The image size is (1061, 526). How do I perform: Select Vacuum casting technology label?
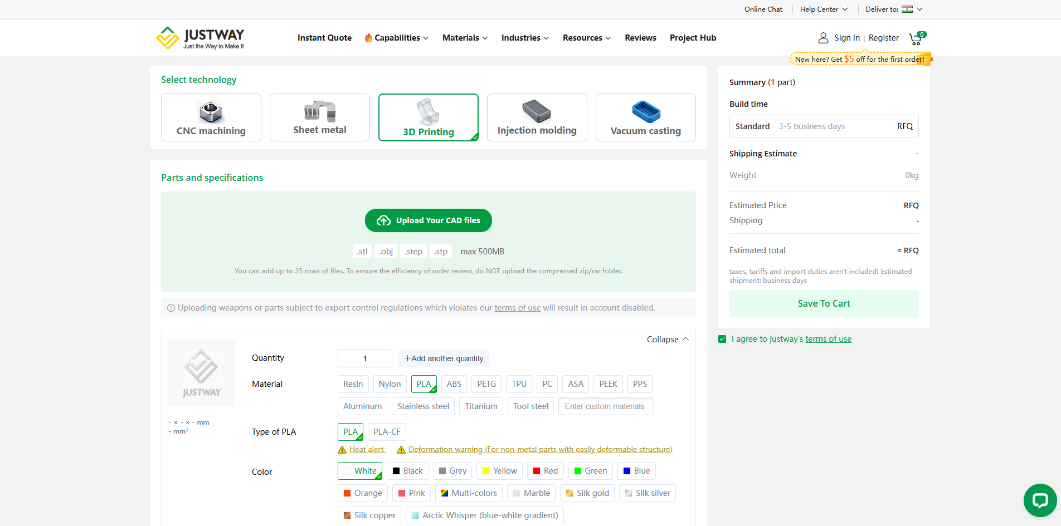tap(646, 131)
